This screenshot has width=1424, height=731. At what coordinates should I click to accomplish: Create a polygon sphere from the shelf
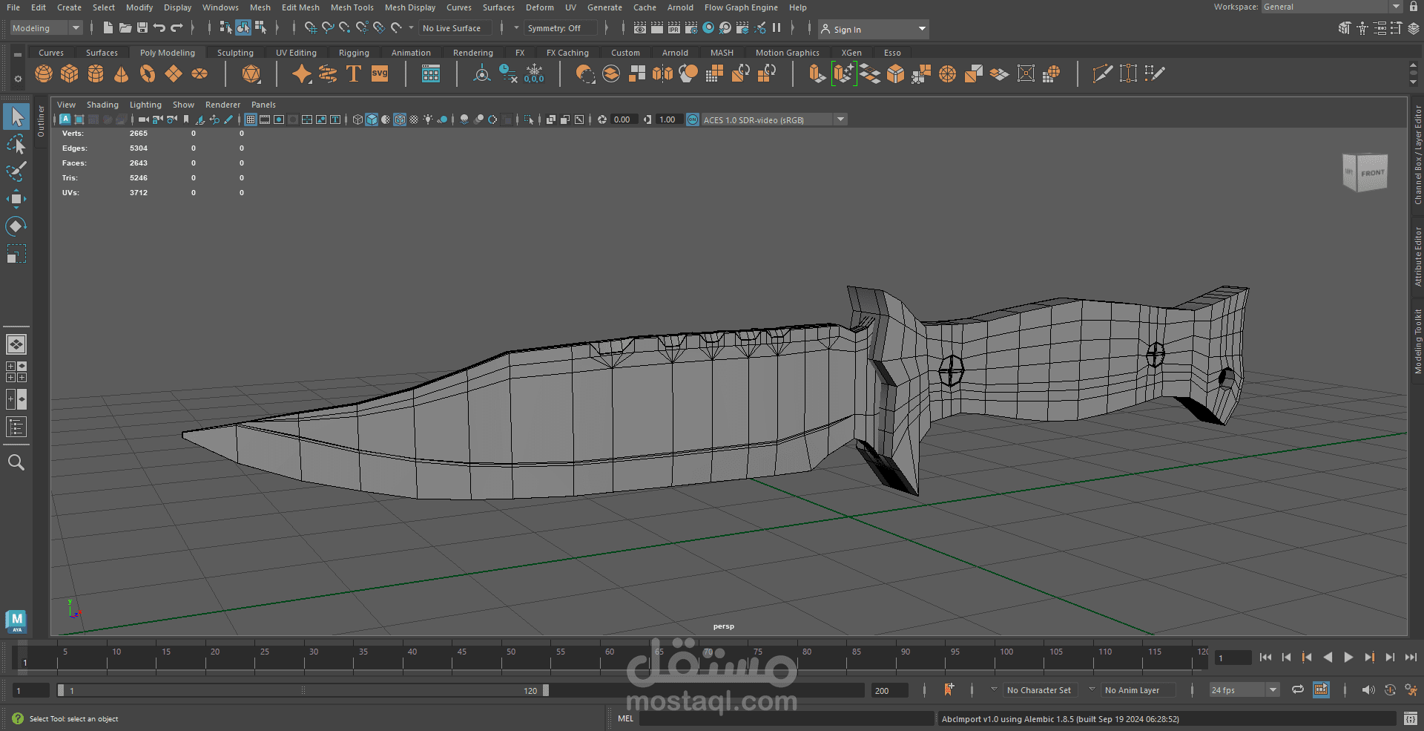44,74
